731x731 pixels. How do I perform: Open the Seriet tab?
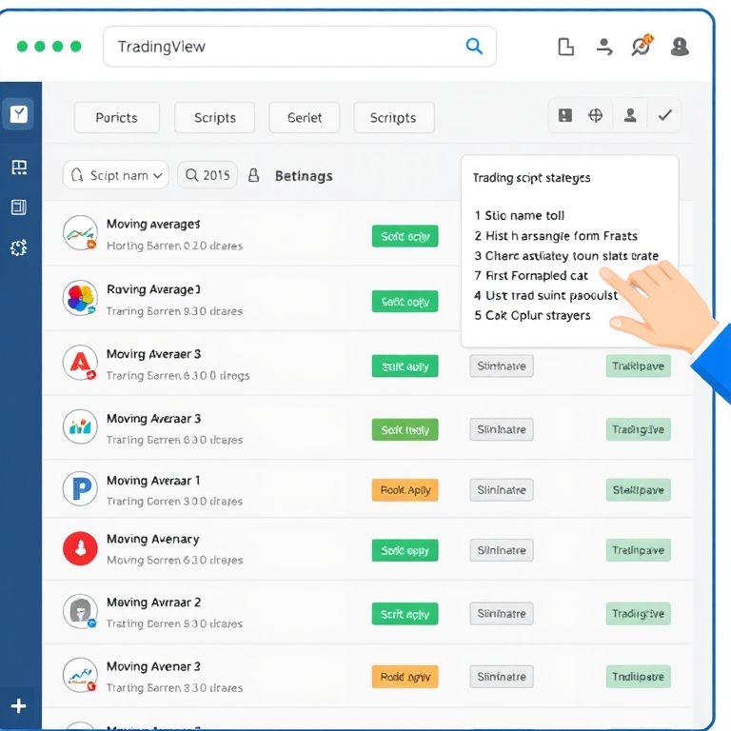coord(304,118)
